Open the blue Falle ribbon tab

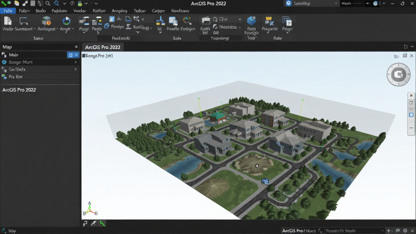(x=8, y=11)
